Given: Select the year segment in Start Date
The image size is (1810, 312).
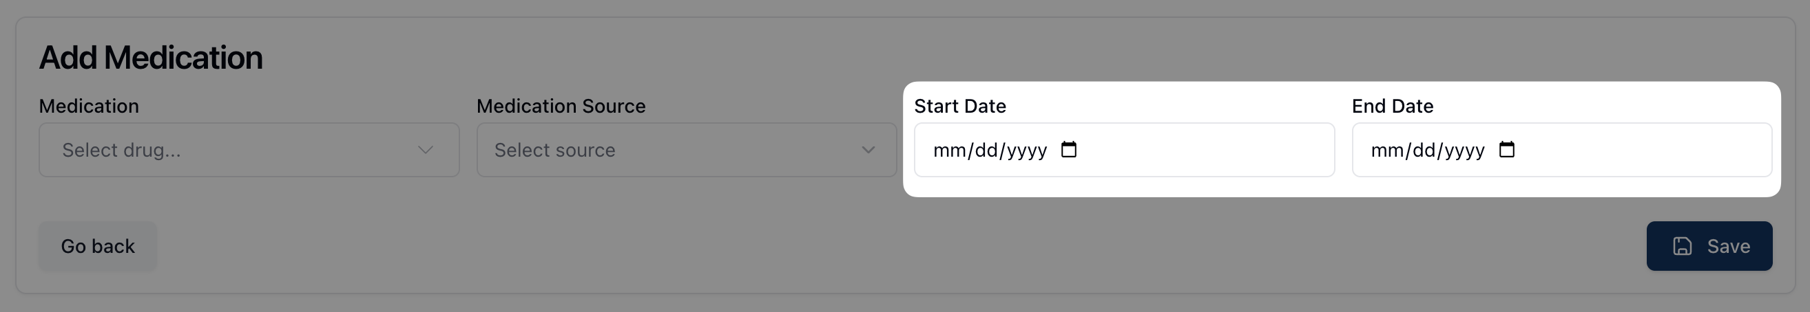Looking at the screenshot, I should click(1028, 151).
